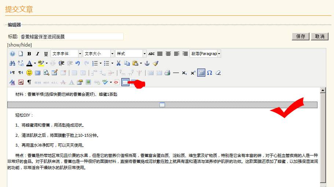Screen dimensions: 334x187
Task: Click the editor scrollbar up arrow
Action: (323, 90)
